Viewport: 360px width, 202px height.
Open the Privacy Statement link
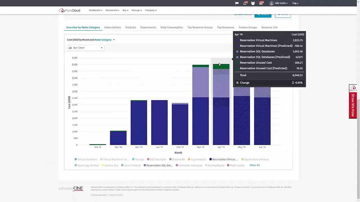click(x=98, y=195)
